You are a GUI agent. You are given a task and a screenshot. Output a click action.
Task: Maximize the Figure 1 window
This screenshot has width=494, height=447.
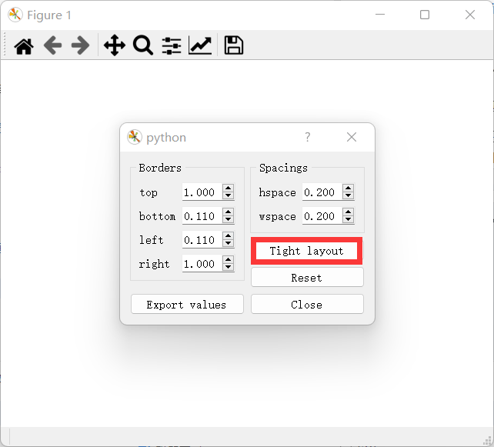[x=425, y=15]
